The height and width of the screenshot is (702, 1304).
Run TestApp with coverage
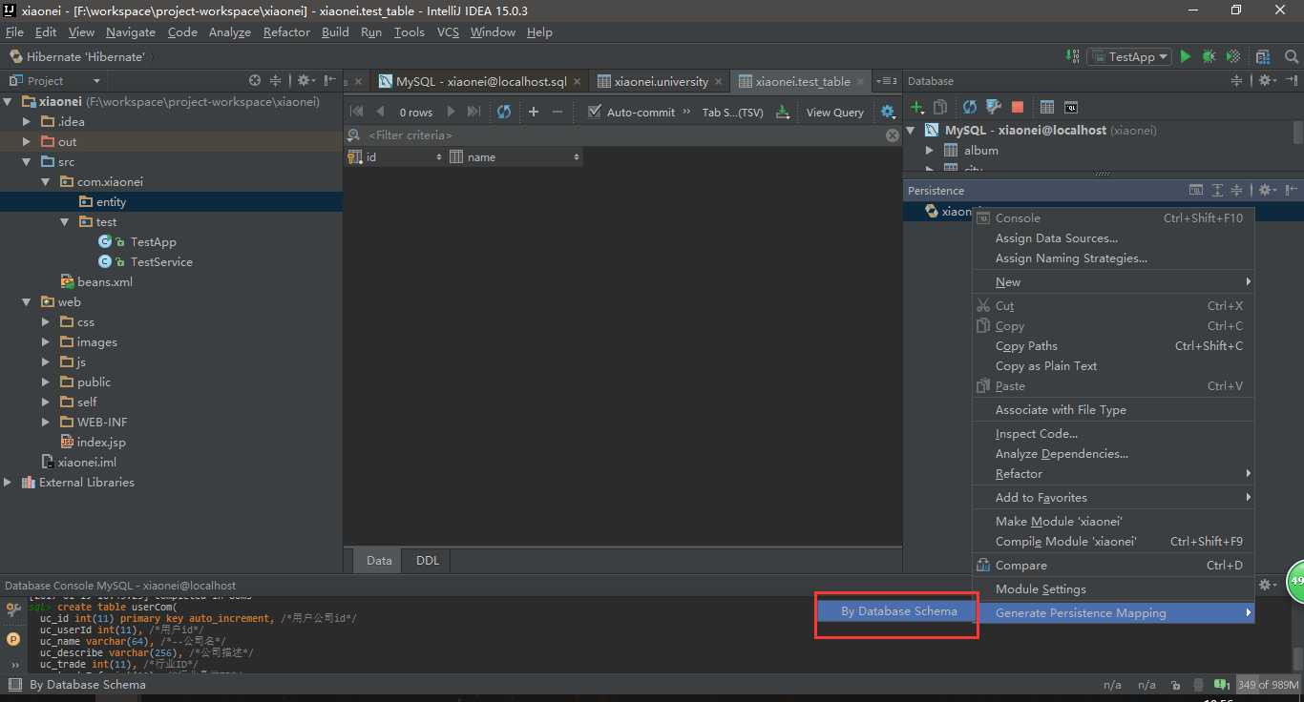(1233, 56)
